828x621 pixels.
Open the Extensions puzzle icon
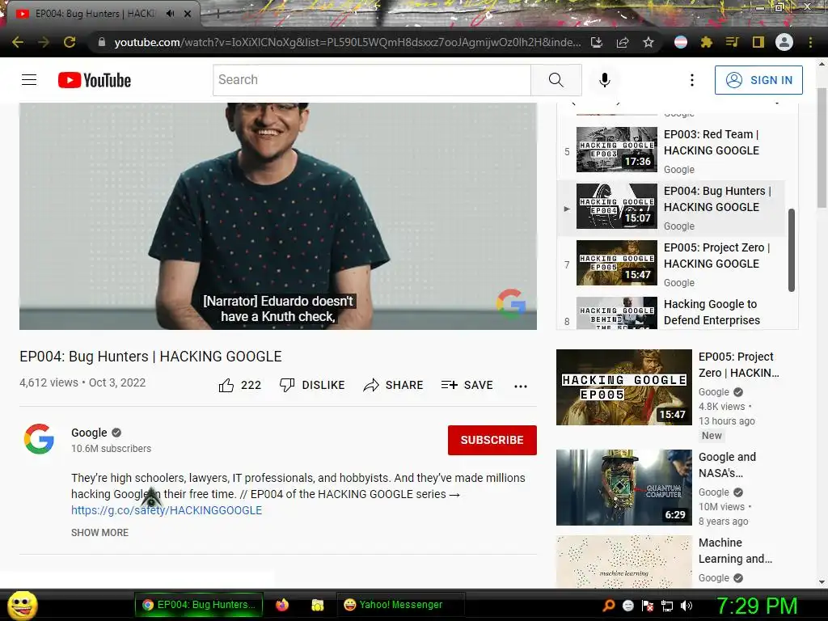click(x=707, y=42)
